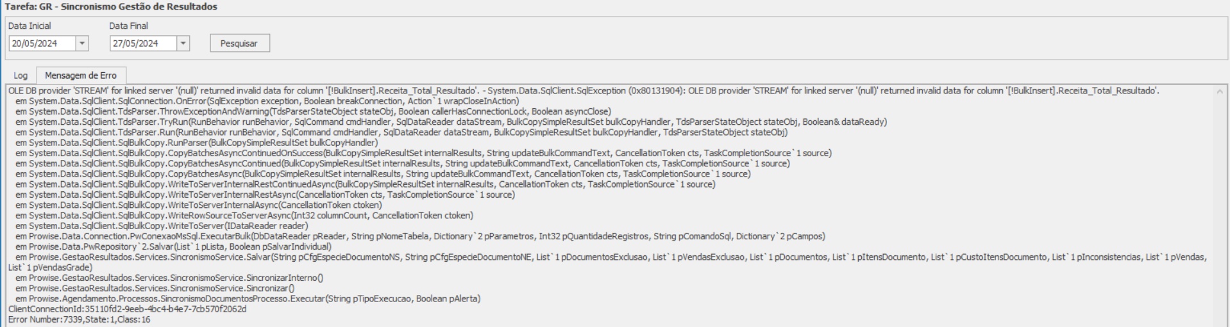Screen dimensions: 1230x327
Task: Click the Data Final label
Action: click(128, 26)
